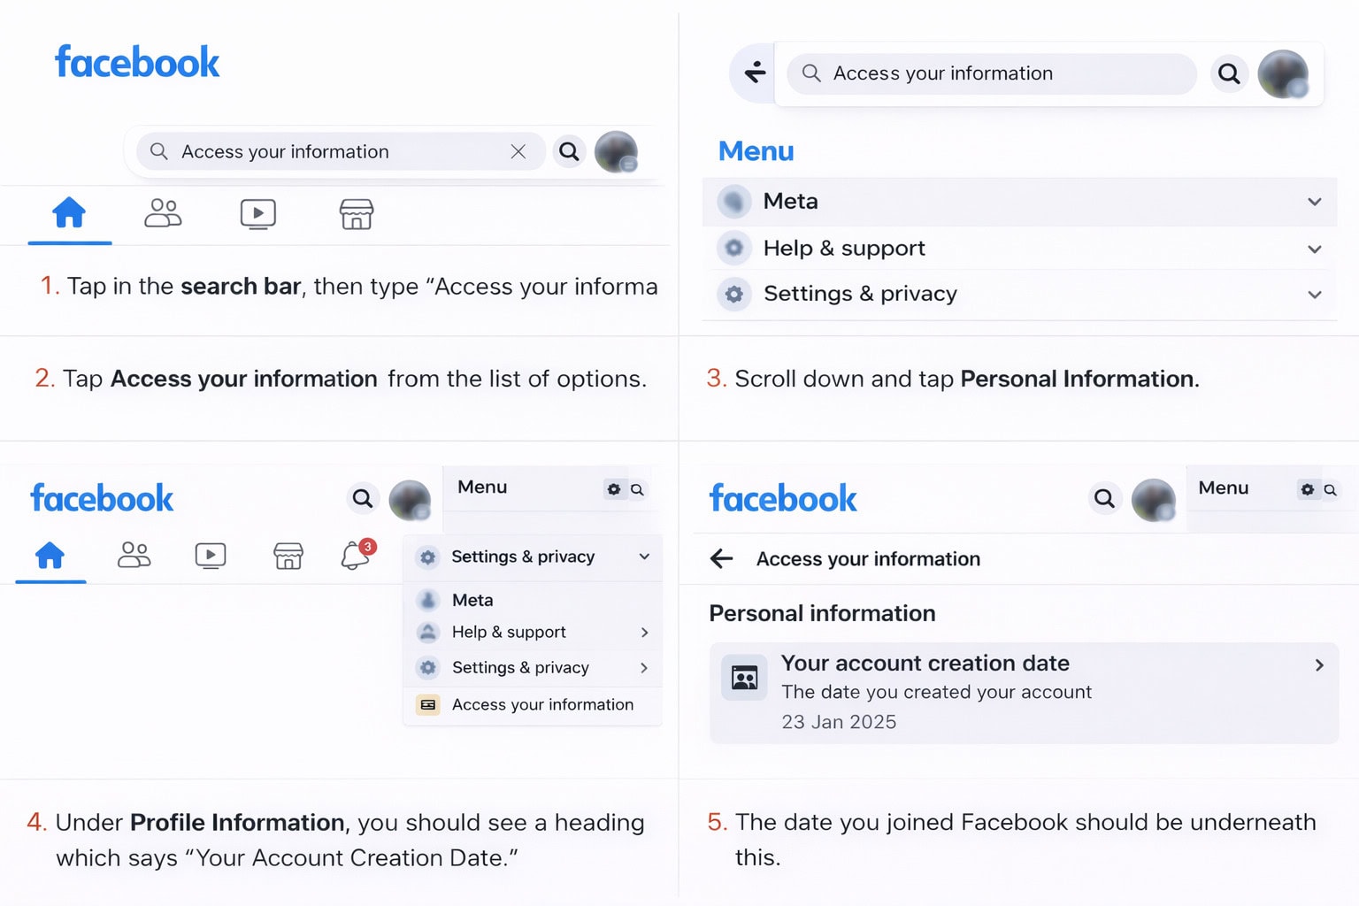Clear the search text with the X button
This screenshot has height=906, width=1359.
518,152
